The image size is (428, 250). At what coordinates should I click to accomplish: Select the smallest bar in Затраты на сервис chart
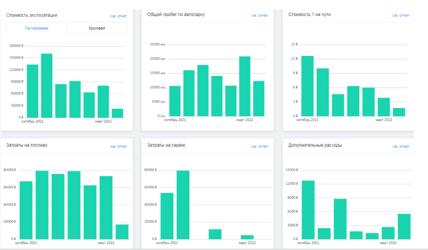coord(247,237)
